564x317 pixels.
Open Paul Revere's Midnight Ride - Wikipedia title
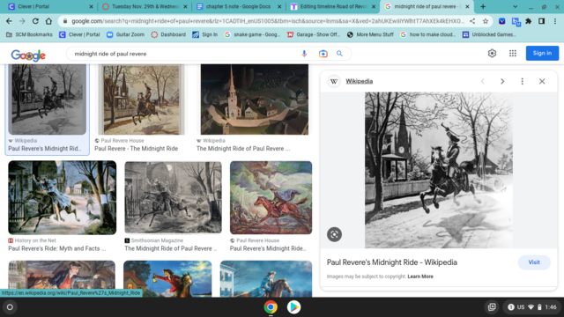tap(391, 262)
